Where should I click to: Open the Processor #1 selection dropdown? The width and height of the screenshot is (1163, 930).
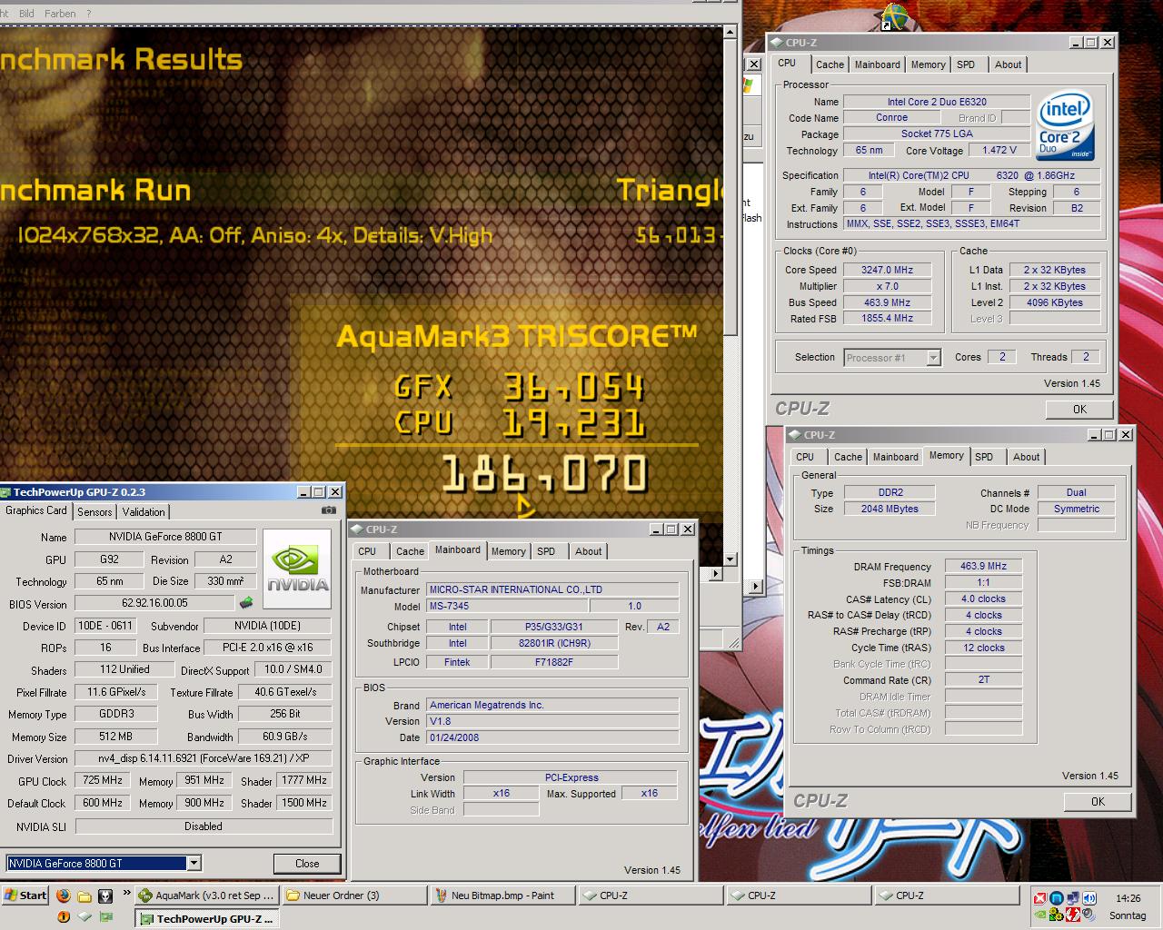tap(933, 358)
